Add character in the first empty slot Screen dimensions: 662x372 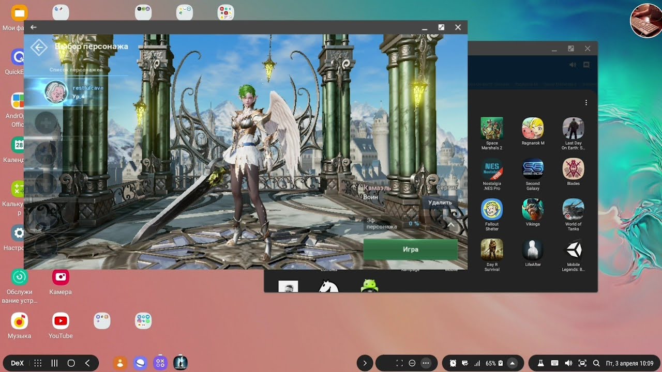[x=46, y=123]
